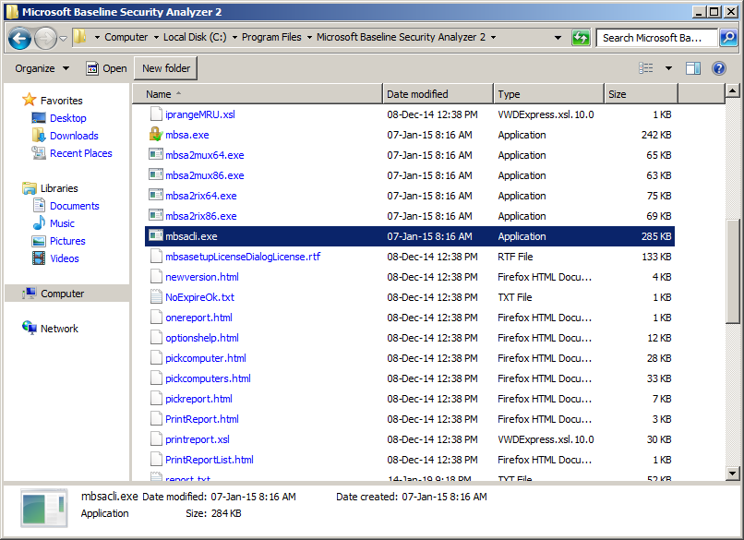Image resolution: width=744 pixels, height=540 pixels.
Task: Open the address bar history dropdown
Action: 558,38
